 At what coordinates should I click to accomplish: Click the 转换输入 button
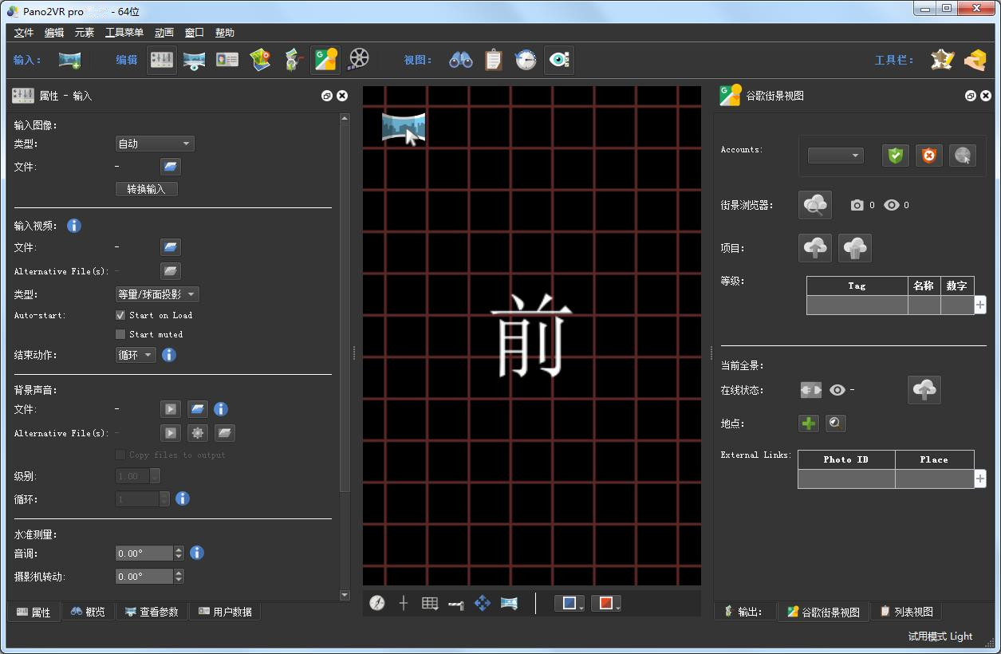point(147,189)
